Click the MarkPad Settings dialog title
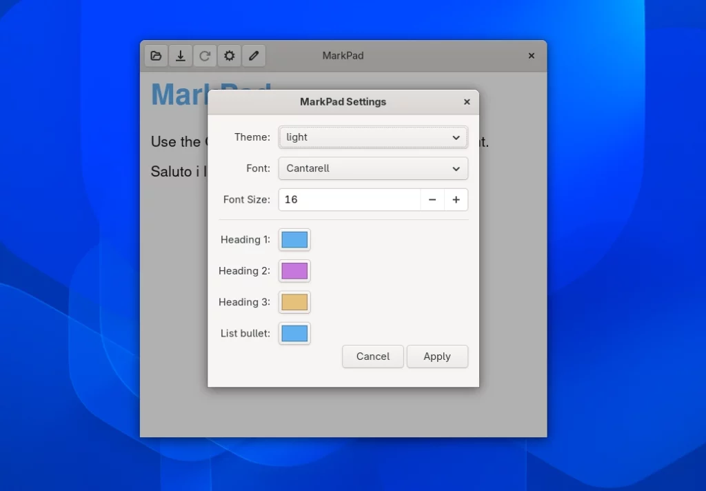The image size is (706, 491). [x=343, y=102]
